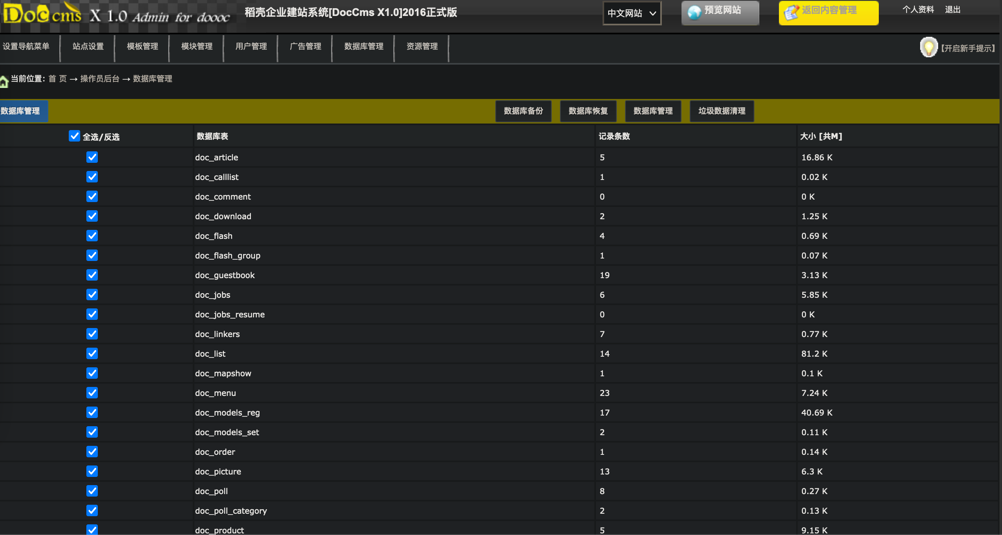Deselect the doc_menu row checkbox
The width and height of the screenshot is (1002, 535).
coord(92,393)
